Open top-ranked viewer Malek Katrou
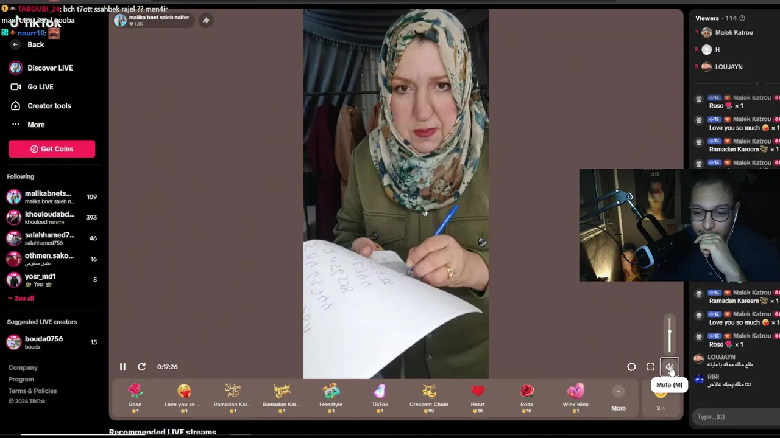This screenshot has width=780, height=438. [x=734, y=33]
